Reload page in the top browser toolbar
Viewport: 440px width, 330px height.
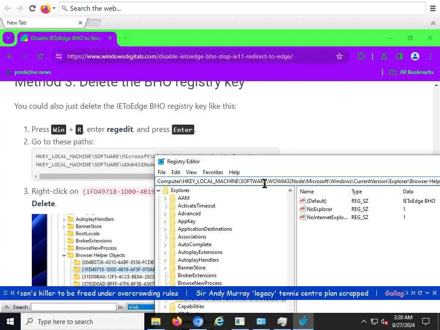coord(32,9)
